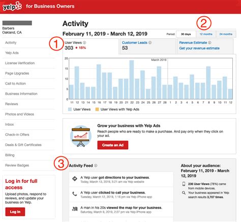Open Review Badges in the sidebar
241x222 pixels.
pyautogui.click(x=28, y=165)
